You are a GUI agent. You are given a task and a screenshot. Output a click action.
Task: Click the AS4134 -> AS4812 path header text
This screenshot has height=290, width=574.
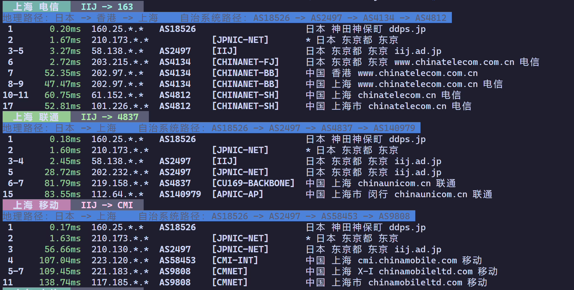click(405, 18)
